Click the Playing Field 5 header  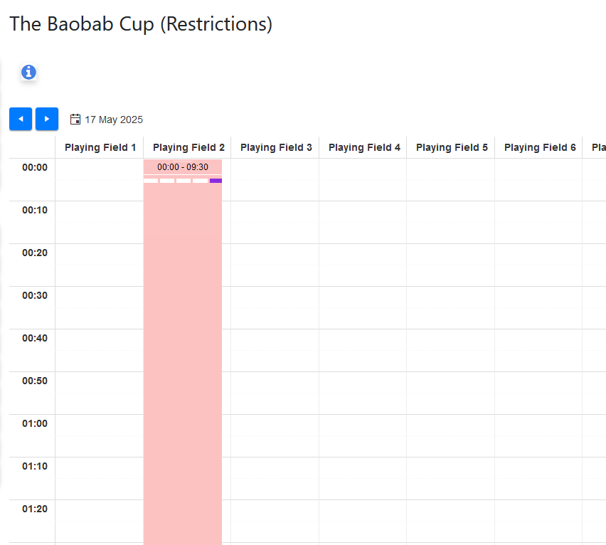point(452,147)
